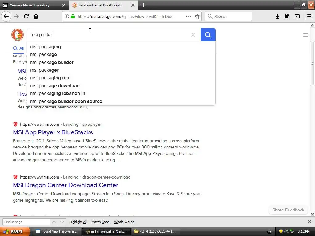
Task: Open the Firefox hamburger menu
Action: point(309,16)
